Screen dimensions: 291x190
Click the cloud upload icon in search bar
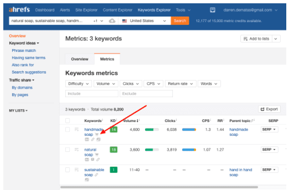(111, 21)
